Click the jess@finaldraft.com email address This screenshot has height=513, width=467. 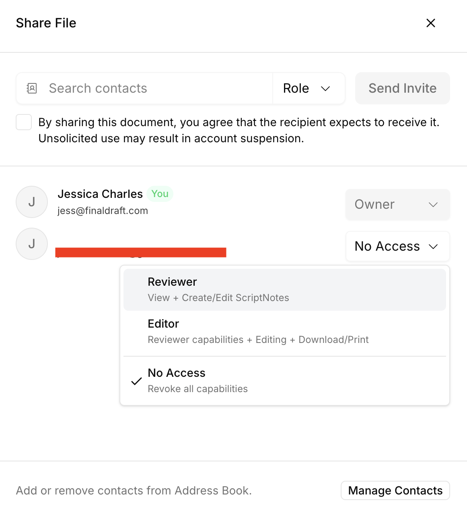[x=103, y=211]
